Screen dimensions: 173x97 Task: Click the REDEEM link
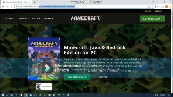(158, 11)
